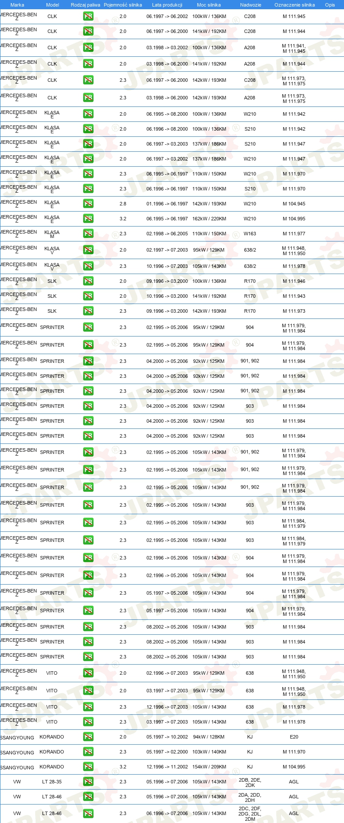Click petrol icon for VITO 2.3 12.1996 row
Viewport: 344px width, 823px height.
click(x=88, y=707)
